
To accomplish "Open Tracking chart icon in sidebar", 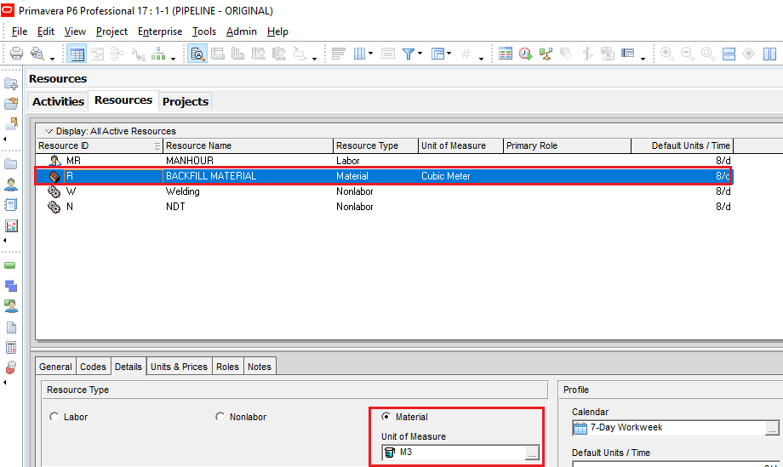I will 10,225.
